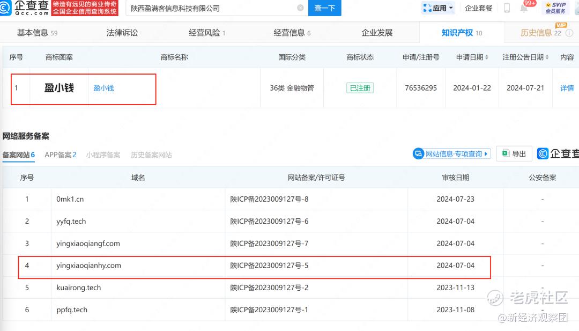Screen dimensions: 579x331
Task: Switch to 经营风险 tab
Action: pos(207,33)
